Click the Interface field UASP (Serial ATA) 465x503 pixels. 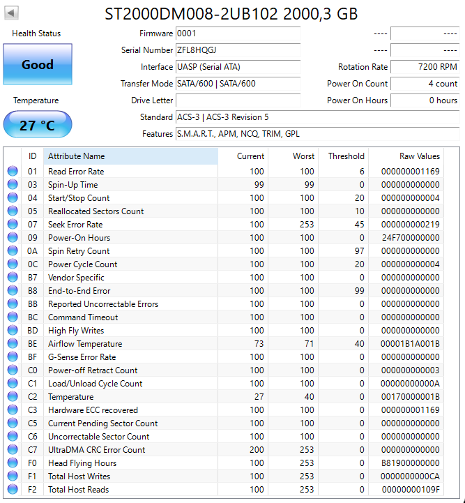(238, 67)
